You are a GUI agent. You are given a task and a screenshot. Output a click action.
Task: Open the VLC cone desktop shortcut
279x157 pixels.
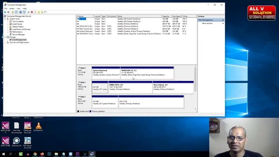click(38, 127)
